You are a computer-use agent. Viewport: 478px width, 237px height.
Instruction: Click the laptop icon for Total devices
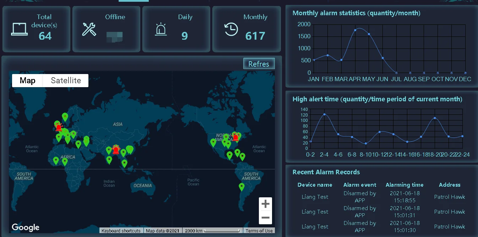[x=19, y=29]
